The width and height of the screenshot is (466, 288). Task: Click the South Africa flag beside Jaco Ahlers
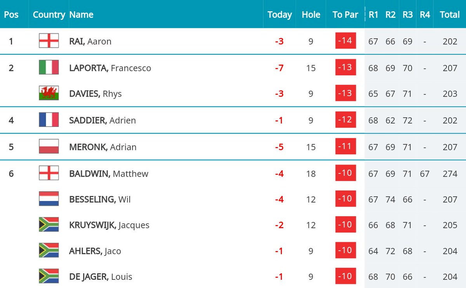[49, 251]
